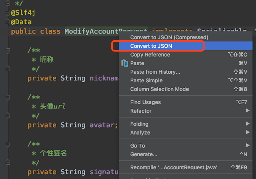Expand the Folding submenu arrow
This screenshot has width=256, height=179.
click(x=248, y=124)
